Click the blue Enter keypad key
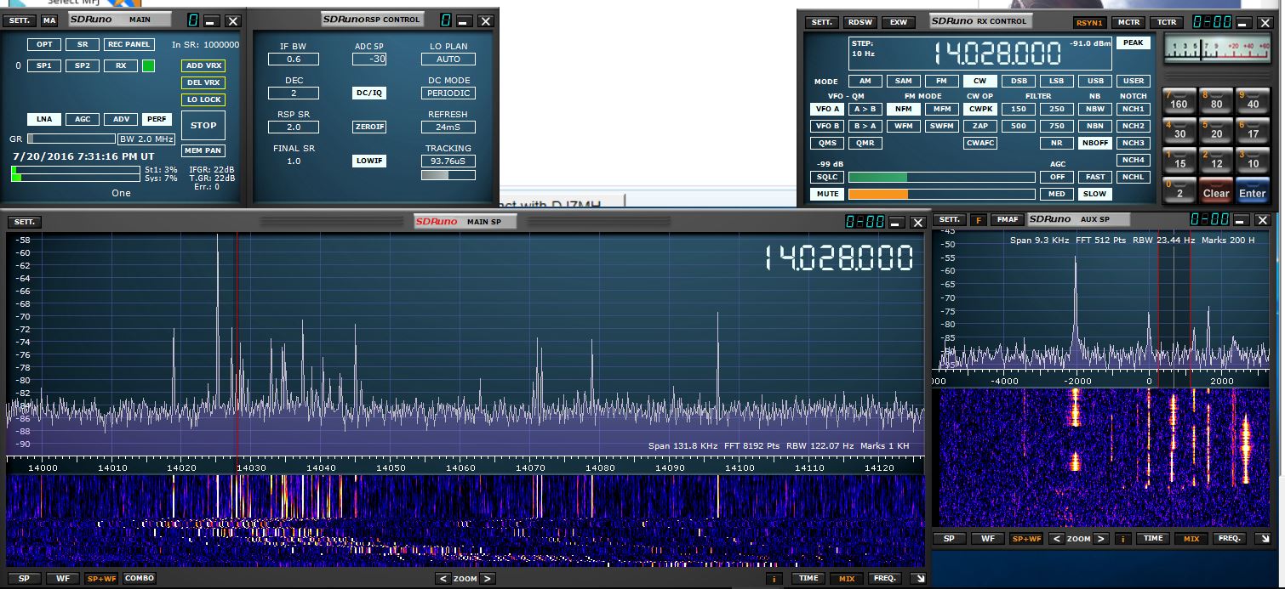The image size is (1285, 589). (1253, 189)
